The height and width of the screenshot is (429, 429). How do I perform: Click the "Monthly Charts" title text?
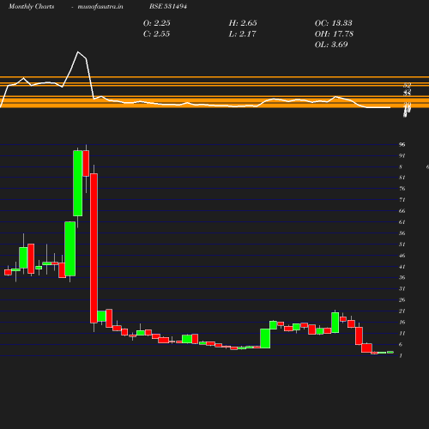click(31, 7)
